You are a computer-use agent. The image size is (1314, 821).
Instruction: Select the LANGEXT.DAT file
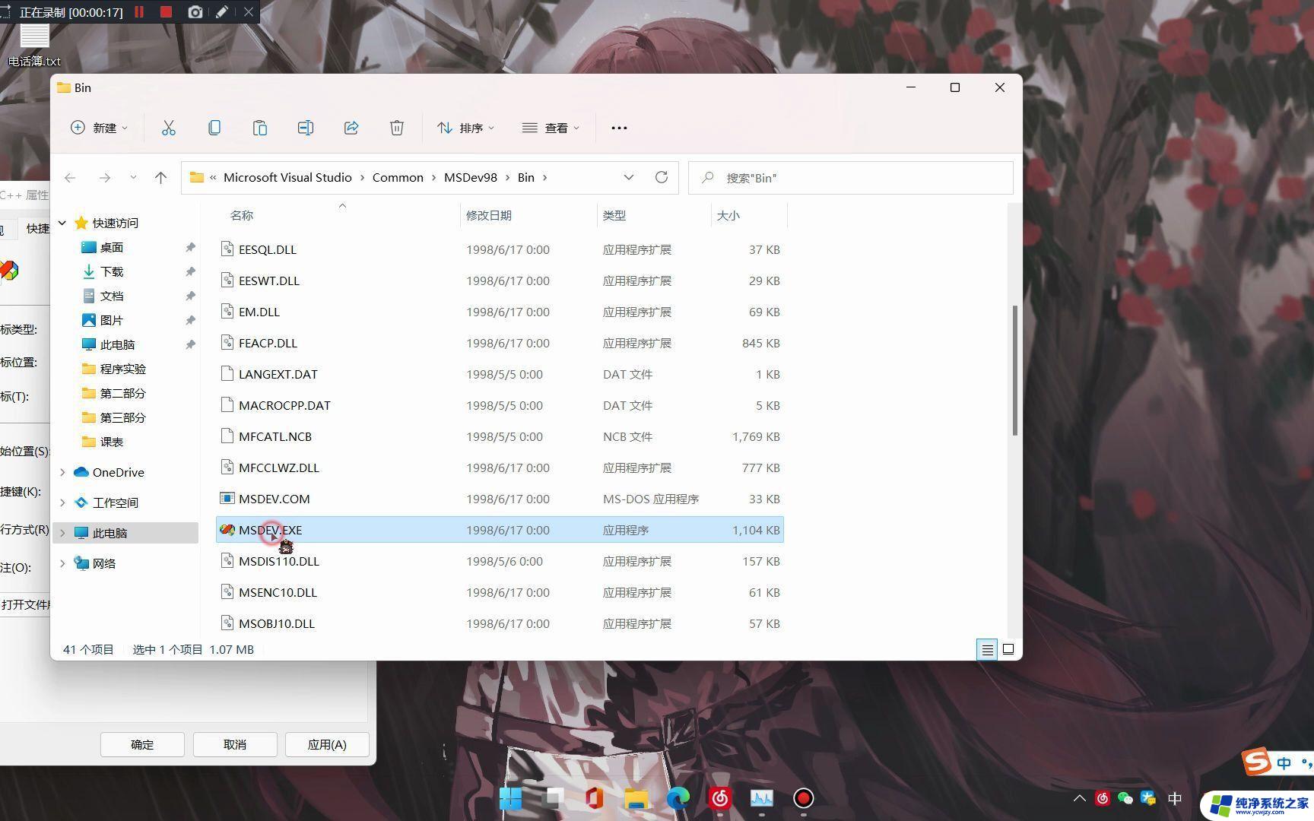pos(500,374)
